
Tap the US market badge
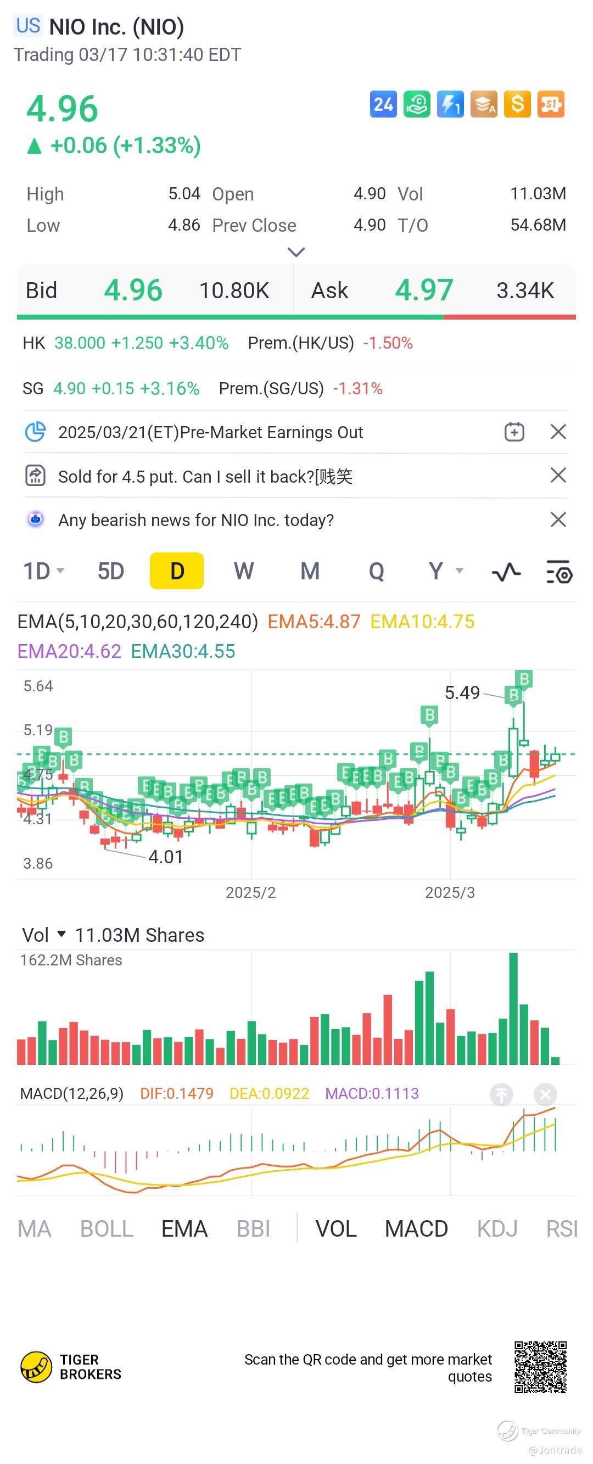click(x=28, y=26)
